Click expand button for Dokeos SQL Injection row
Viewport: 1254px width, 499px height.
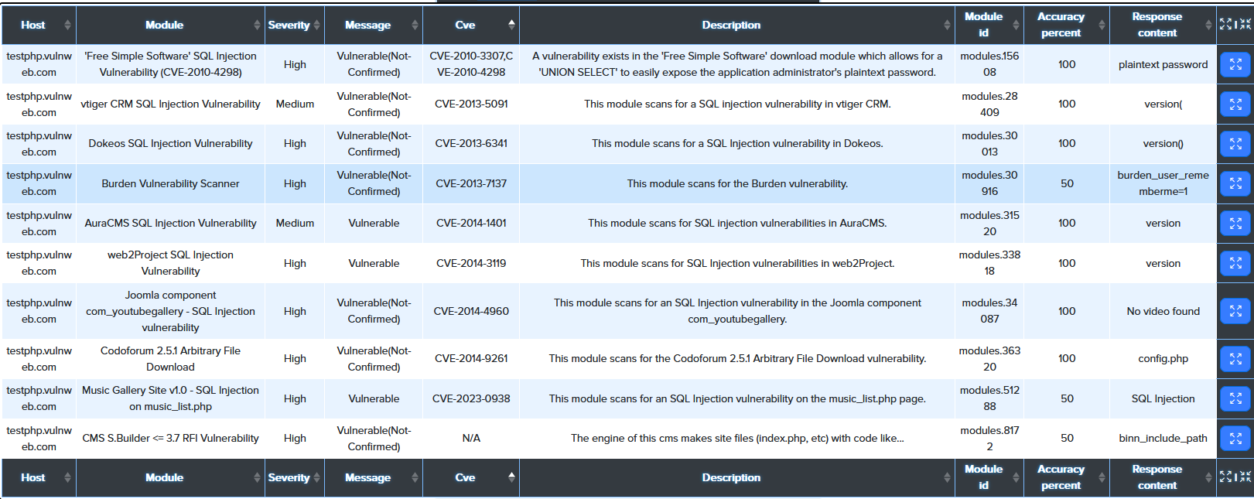1235,144
